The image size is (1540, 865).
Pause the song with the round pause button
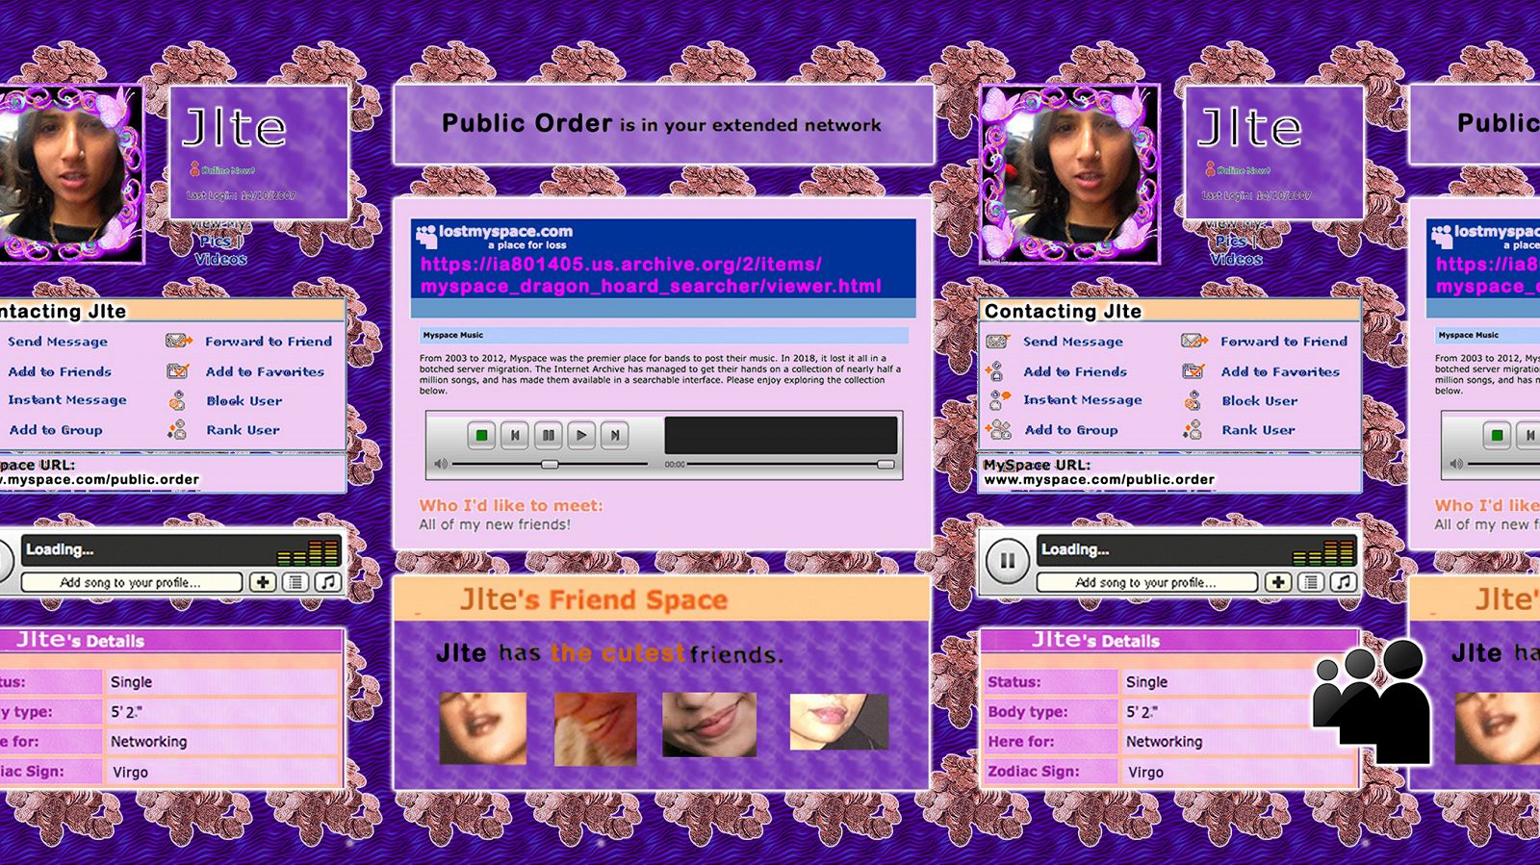pos(1007,561)
